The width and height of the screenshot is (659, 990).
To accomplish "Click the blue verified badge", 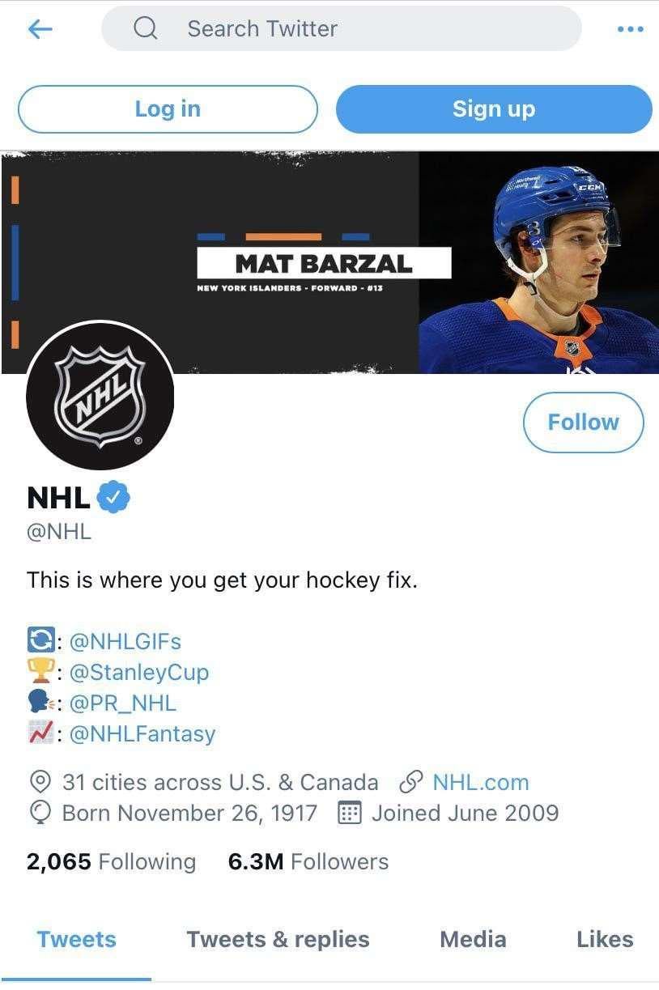I will pos(114,498).
